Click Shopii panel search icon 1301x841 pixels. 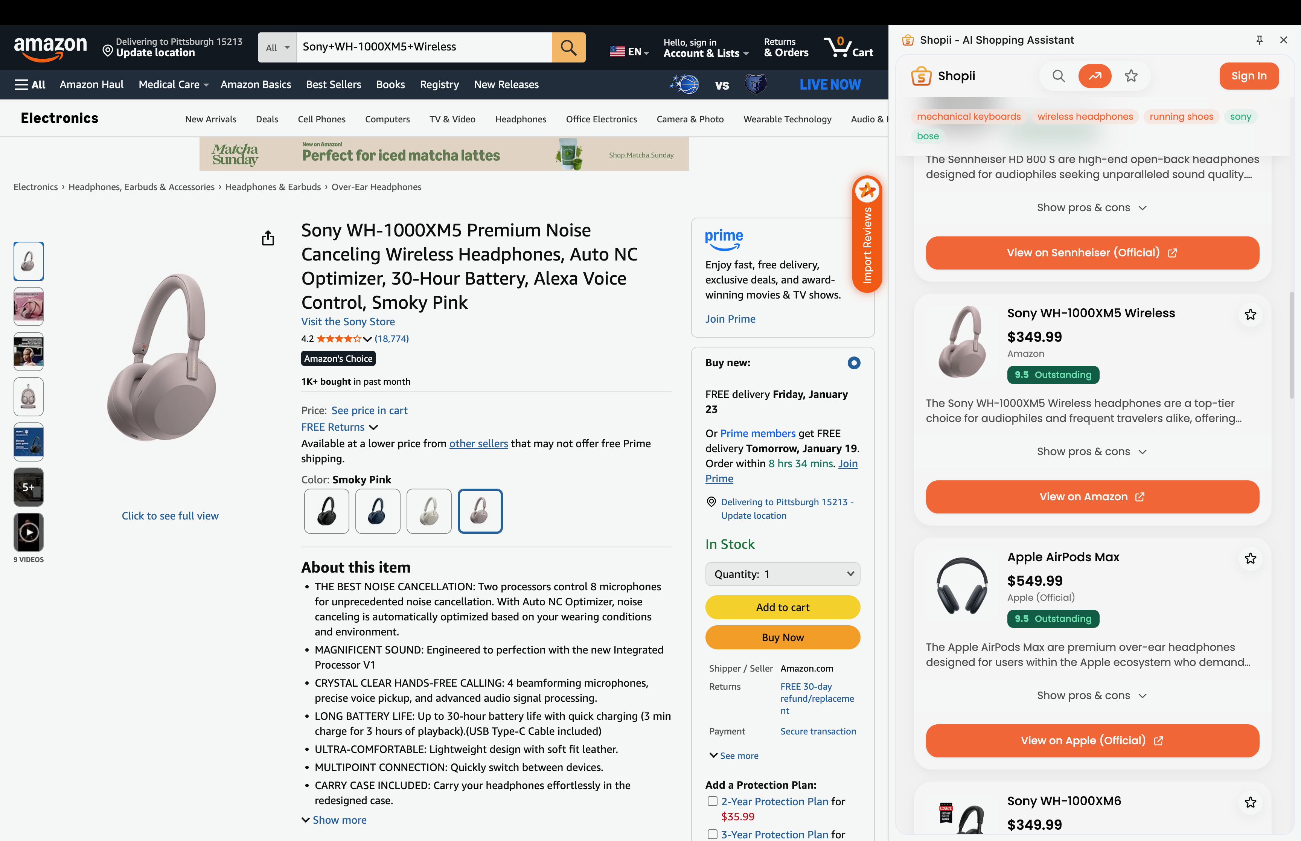pyautogui.click(x=1058, y=76)
